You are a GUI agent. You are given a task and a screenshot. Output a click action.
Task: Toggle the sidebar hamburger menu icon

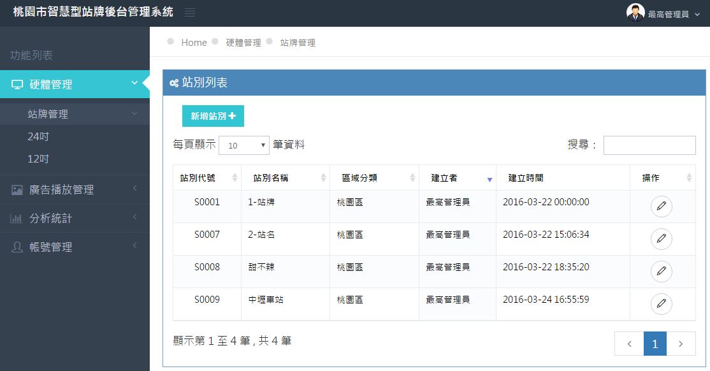[x=190, y=13]
